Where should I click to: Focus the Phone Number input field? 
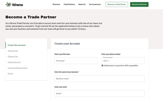(x=123, y=61)
